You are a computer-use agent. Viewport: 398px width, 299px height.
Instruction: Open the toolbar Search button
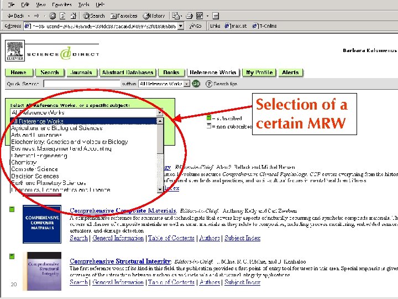coord(94,16)
